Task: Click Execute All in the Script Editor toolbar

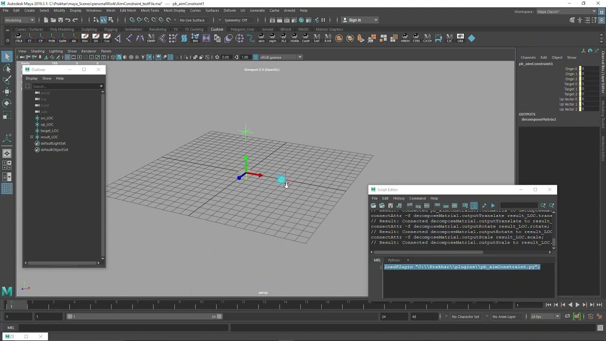Action: click(x=493, y=205)
